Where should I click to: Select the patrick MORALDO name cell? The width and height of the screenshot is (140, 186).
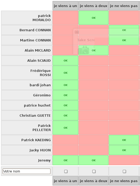27,18
